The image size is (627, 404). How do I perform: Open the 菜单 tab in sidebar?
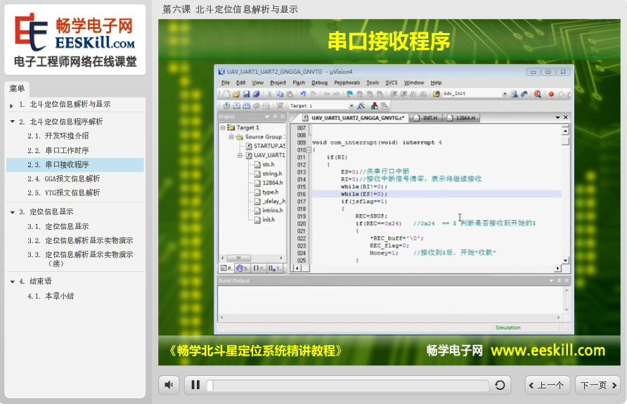[17, 89]
